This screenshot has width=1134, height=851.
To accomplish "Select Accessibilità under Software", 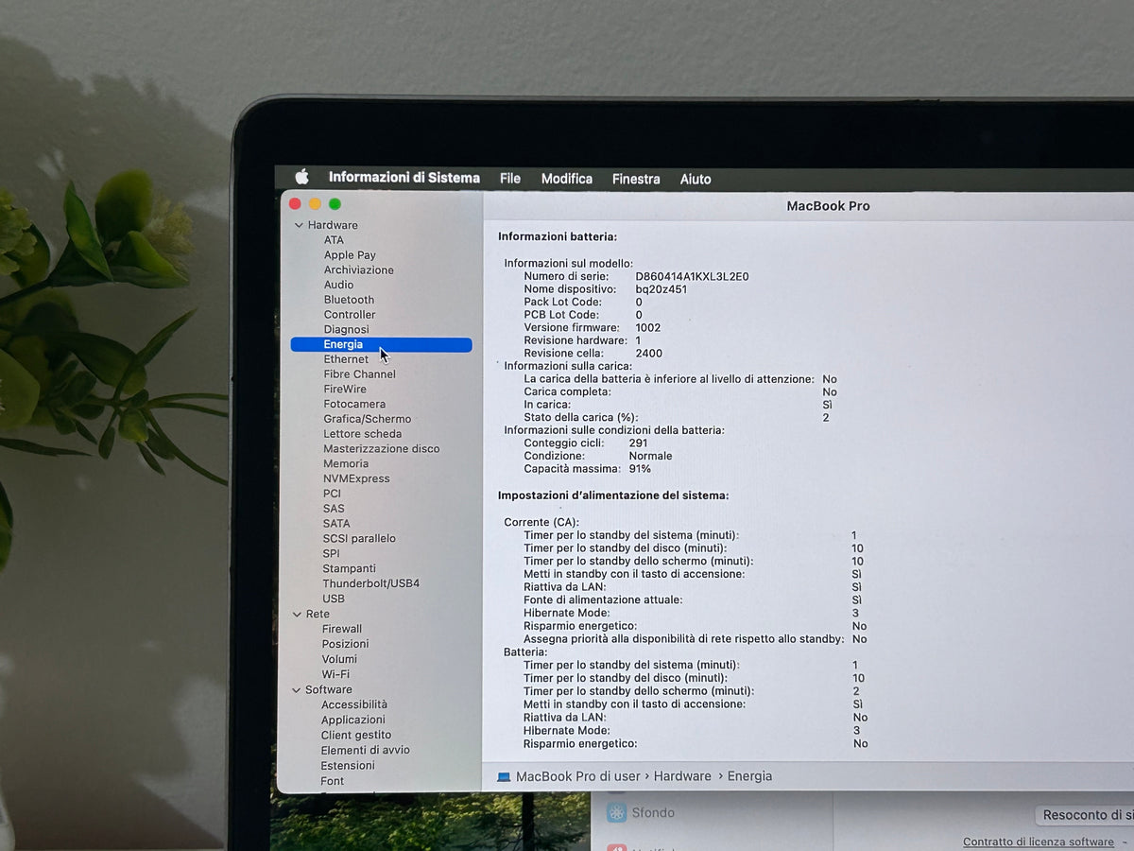I will coord(354,704).
